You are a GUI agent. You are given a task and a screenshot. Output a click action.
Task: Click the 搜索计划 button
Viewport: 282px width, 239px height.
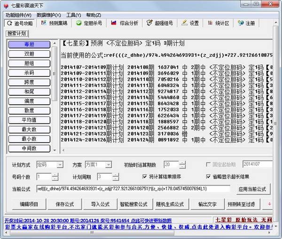coord(17,33)
